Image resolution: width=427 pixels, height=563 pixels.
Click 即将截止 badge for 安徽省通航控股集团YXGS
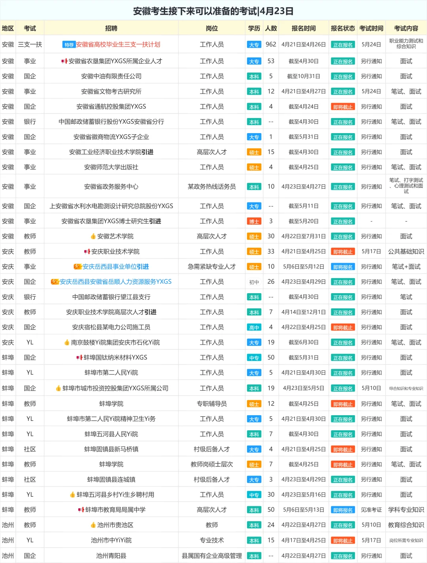tap(342, 106)
